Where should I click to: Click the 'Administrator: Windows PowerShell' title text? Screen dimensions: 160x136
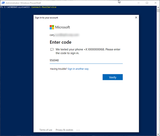pyautogui.click(x=23, y=3)
